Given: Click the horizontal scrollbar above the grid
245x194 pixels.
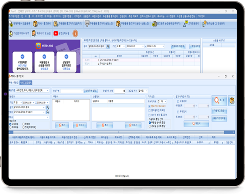Looking at the screenshot, I should (119, 133).
